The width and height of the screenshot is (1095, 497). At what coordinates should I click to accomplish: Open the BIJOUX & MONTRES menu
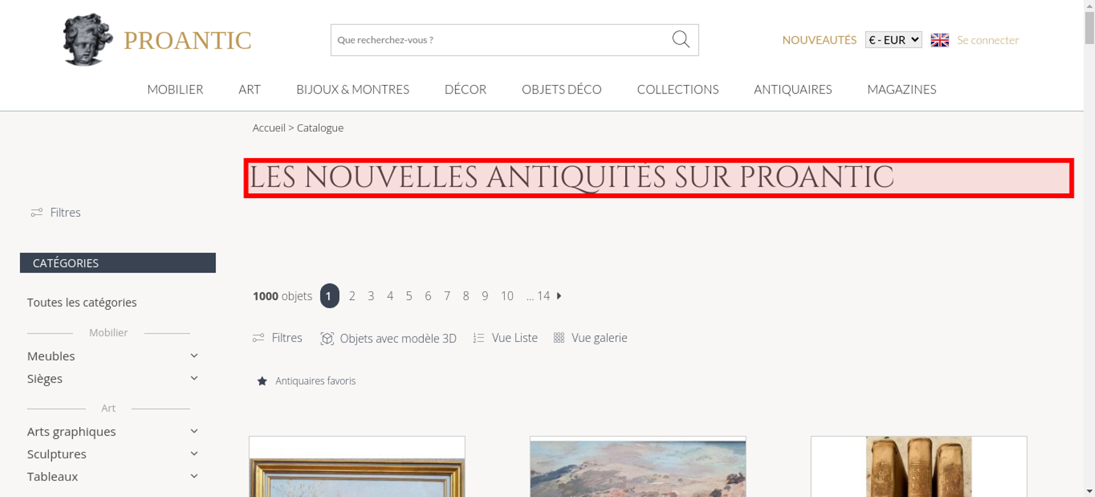[353, 89]
